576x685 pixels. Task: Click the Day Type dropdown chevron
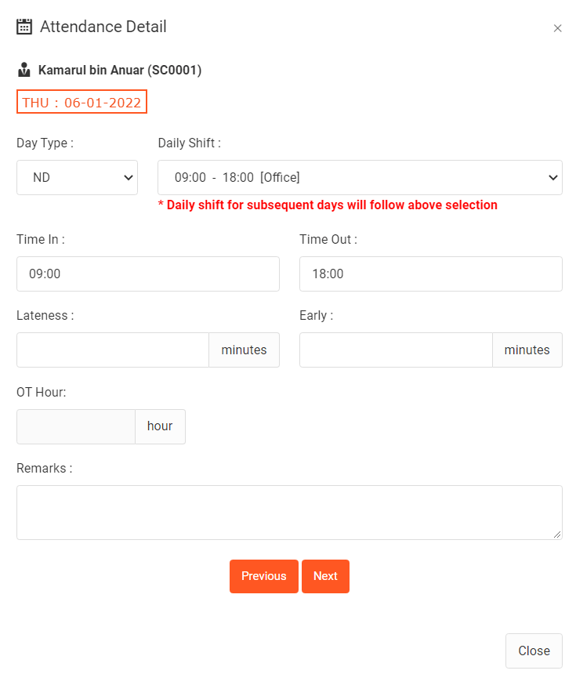pos(128,177)
